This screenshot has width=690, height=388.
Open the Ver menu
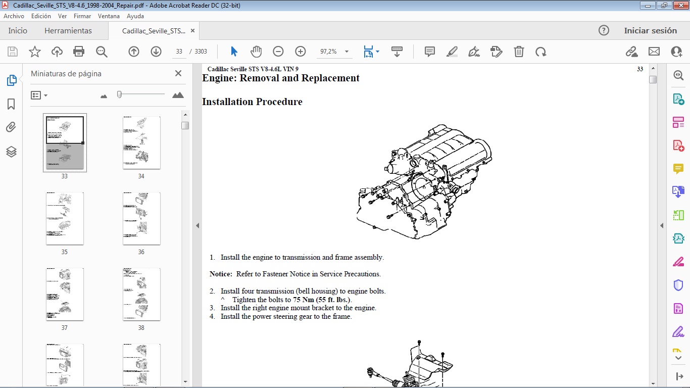tap(62, 16)
